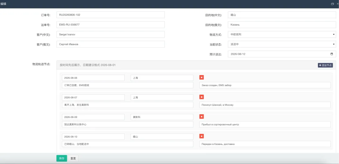The width and height of the screenshot is (339, 164).
Task: Click the 客户(中文) field Sergei Ivanov
Action: (110, 34)
